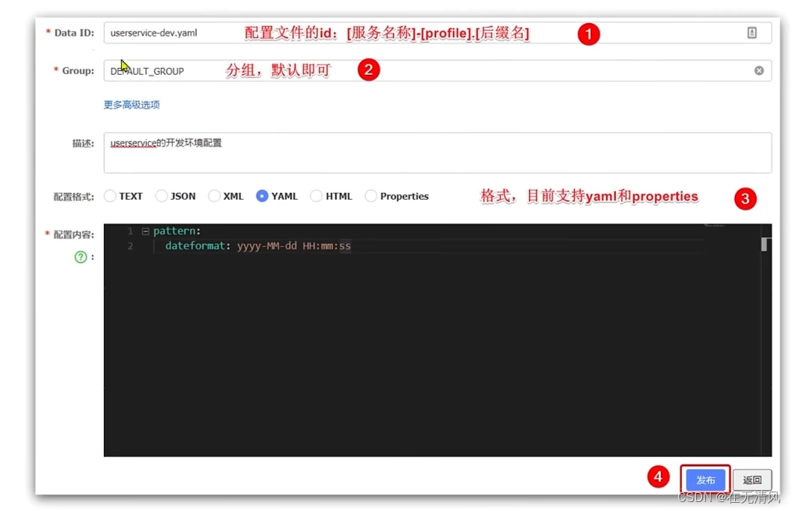Click the 'pattern:' text on line 1
The width and height of the screenshot is (792, 511).
(177, 230)
